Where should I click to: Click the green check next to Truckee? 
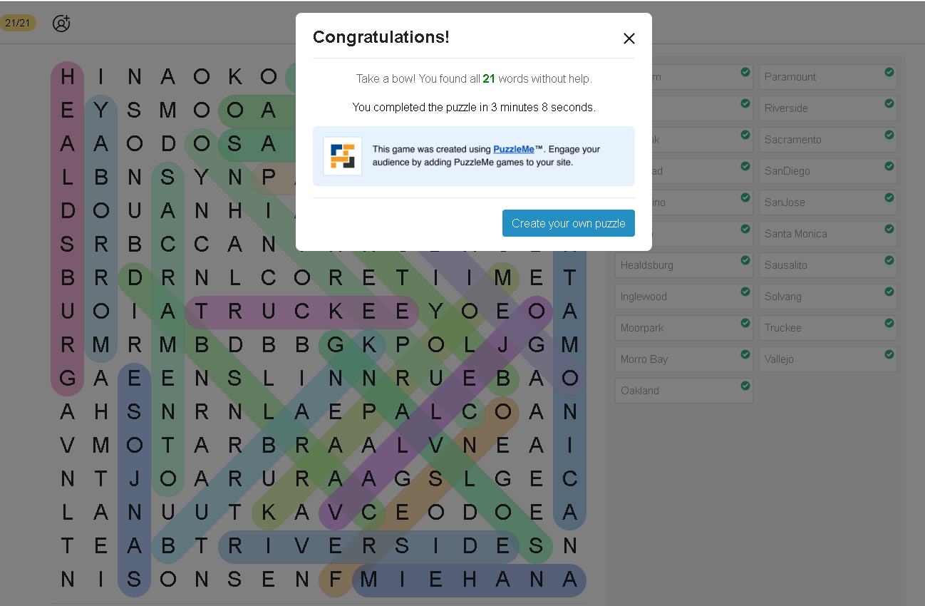pos(889,323)
